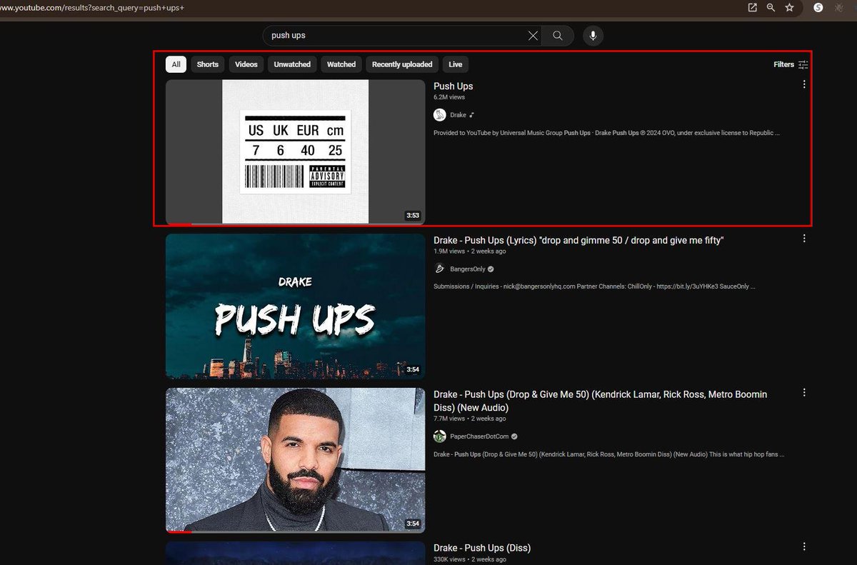The width and height of the screenshot is (857, 565).
Task: Open Drake - Push Ups (Drop & Give Me 50) title
Action: (x=601, y=401)
